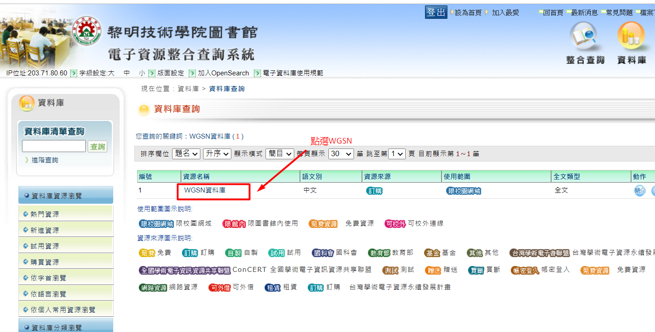655x332 pixels.
Task: Click the 資料庫 breadcrumb link
Action: 188,89
